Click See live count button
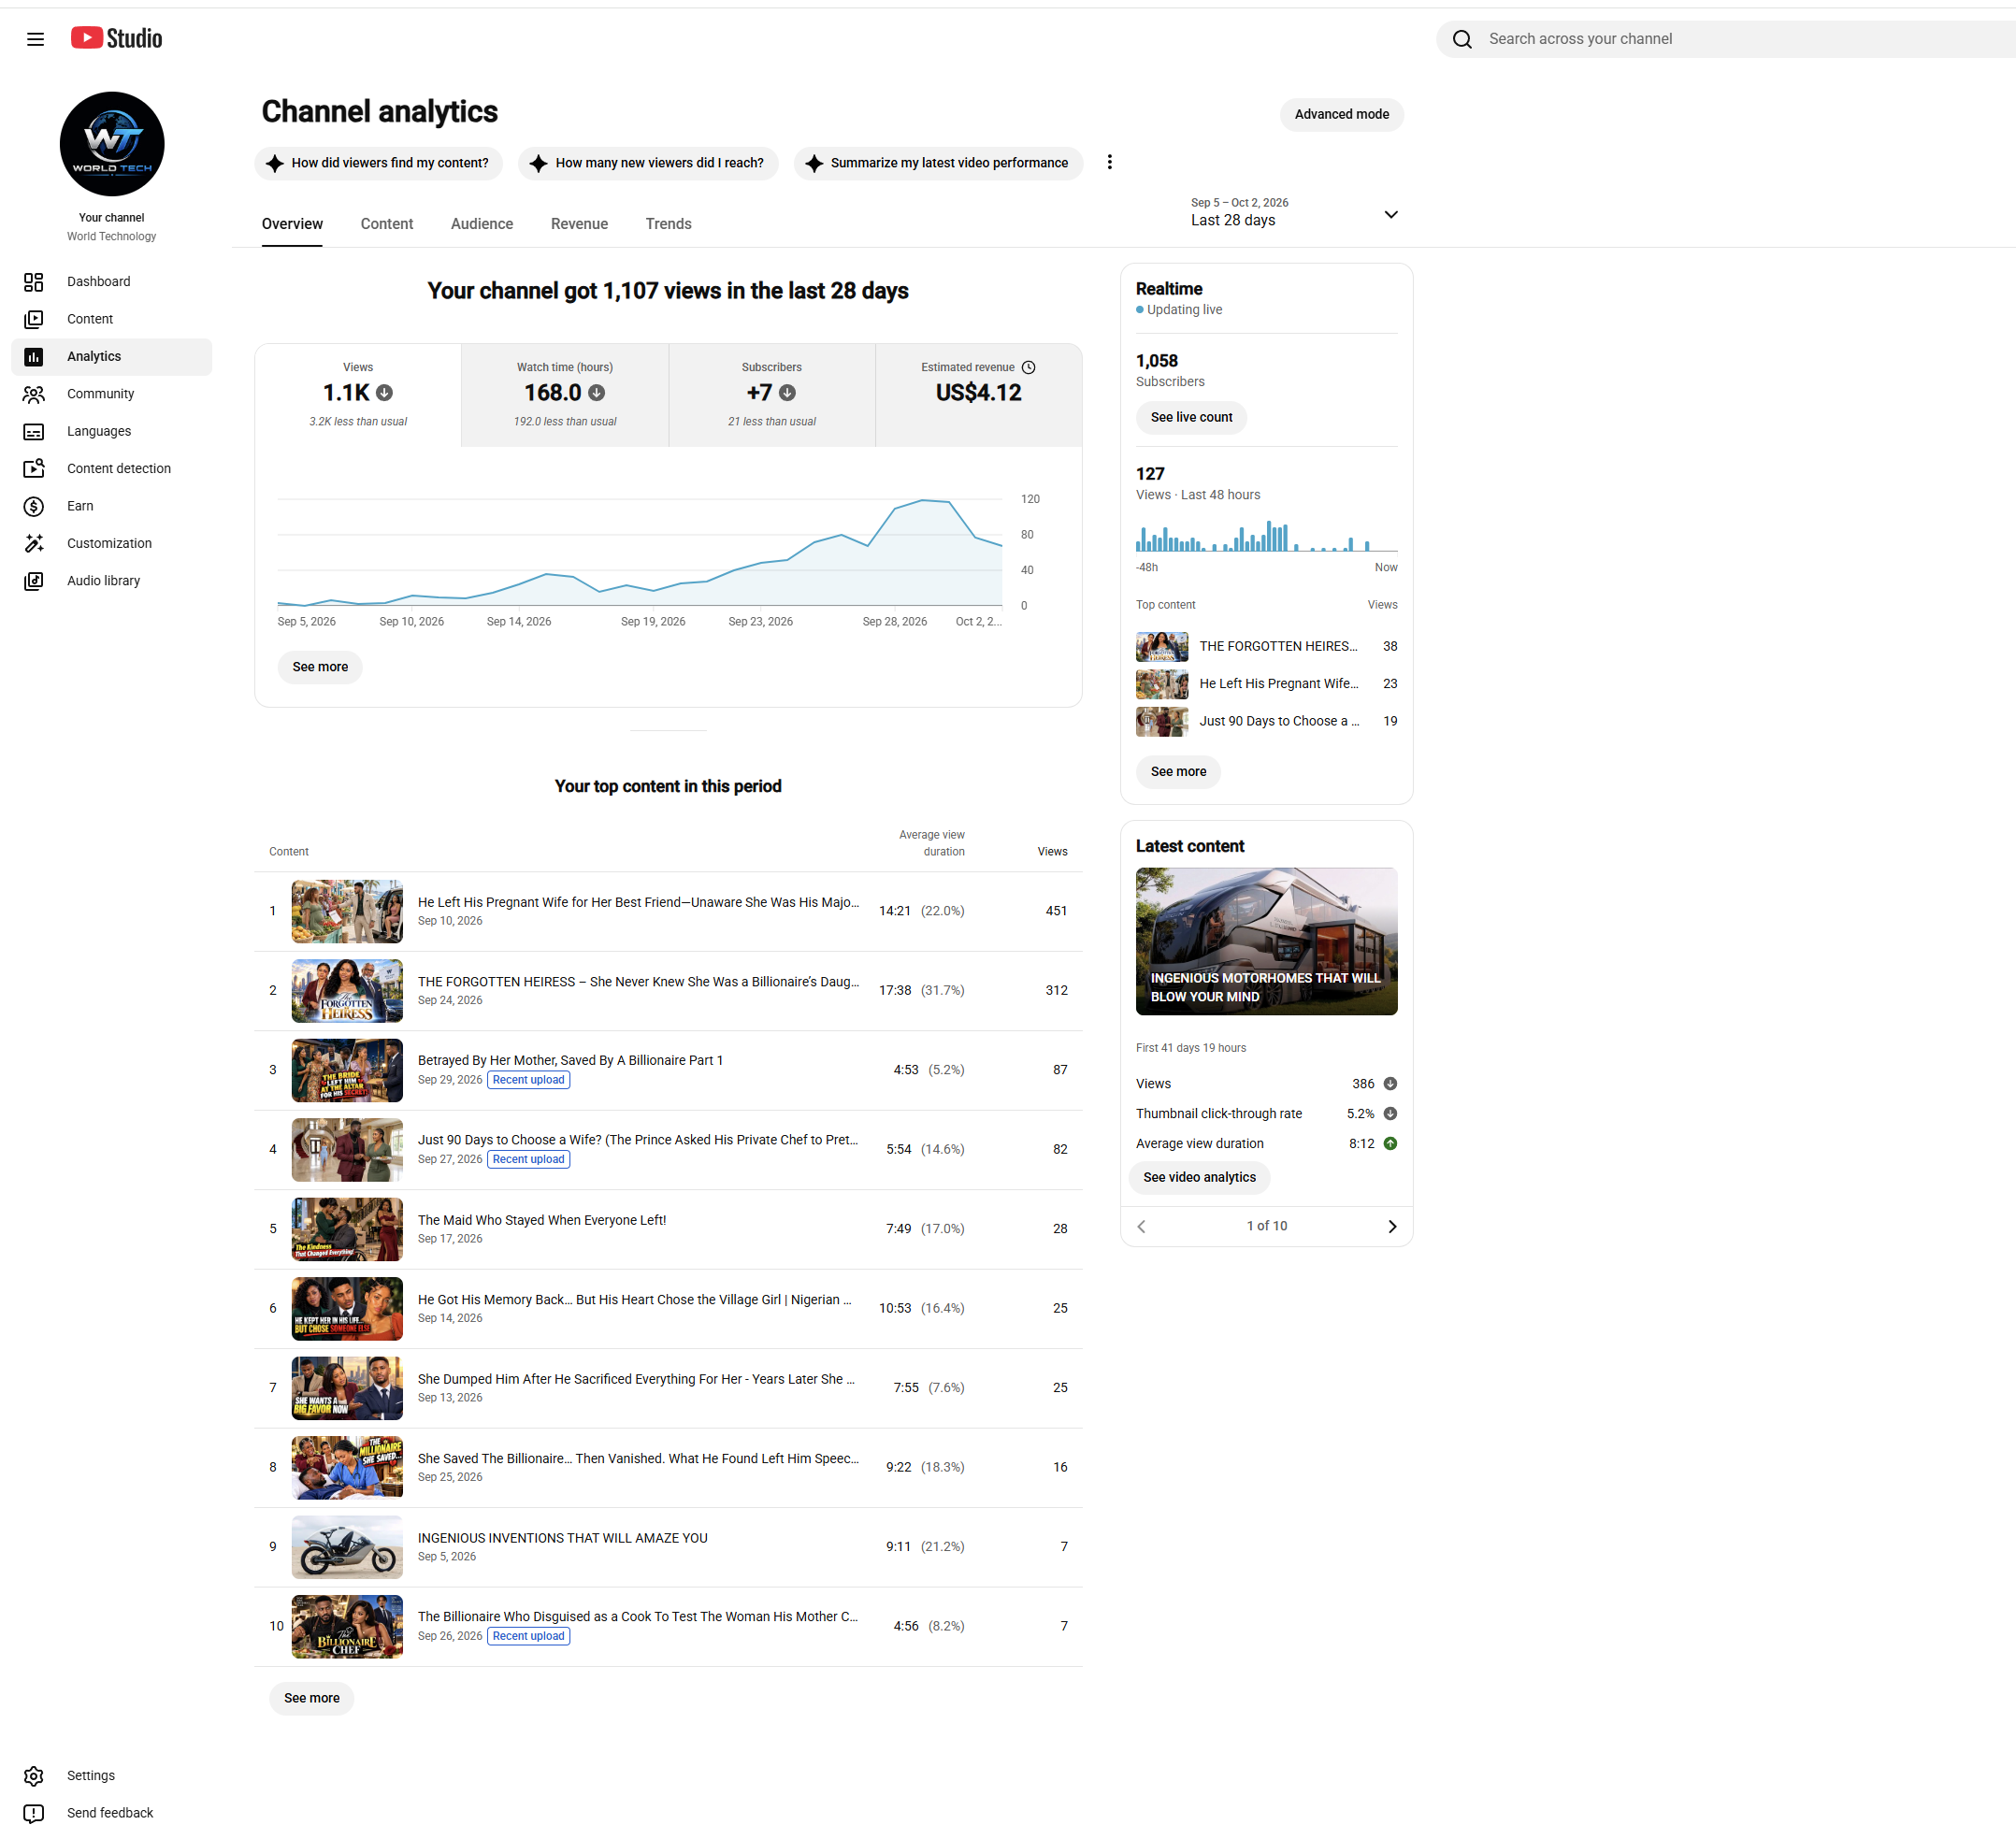This screenshot has height=1839, width=2016. pos(1191,417)
